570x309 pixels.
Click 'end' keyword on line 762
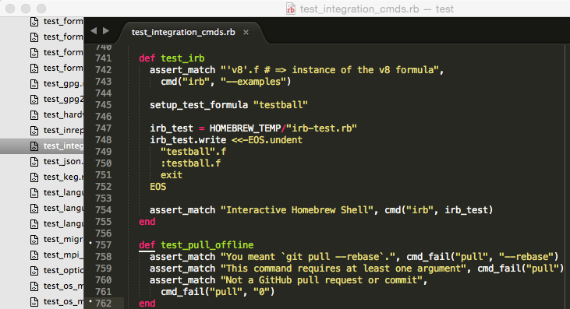[147, 304]
